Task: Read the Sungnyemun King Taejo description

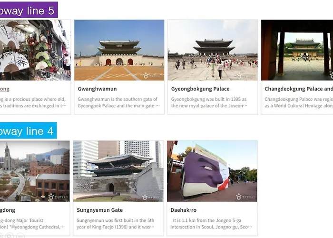Action: (x=116, y=224)
